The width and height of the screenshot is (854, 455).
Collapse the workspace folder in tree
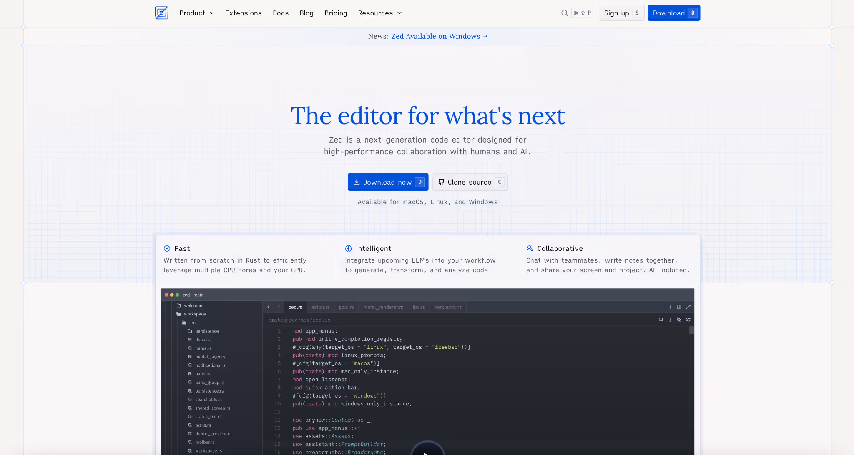tap(194, 314)
